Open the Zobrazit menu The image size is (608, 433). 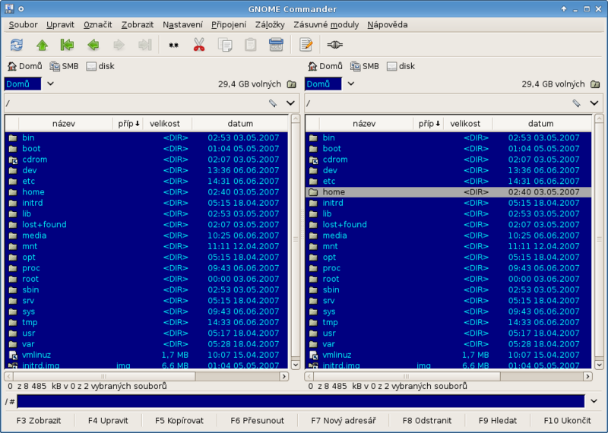(x=138, y=25)
